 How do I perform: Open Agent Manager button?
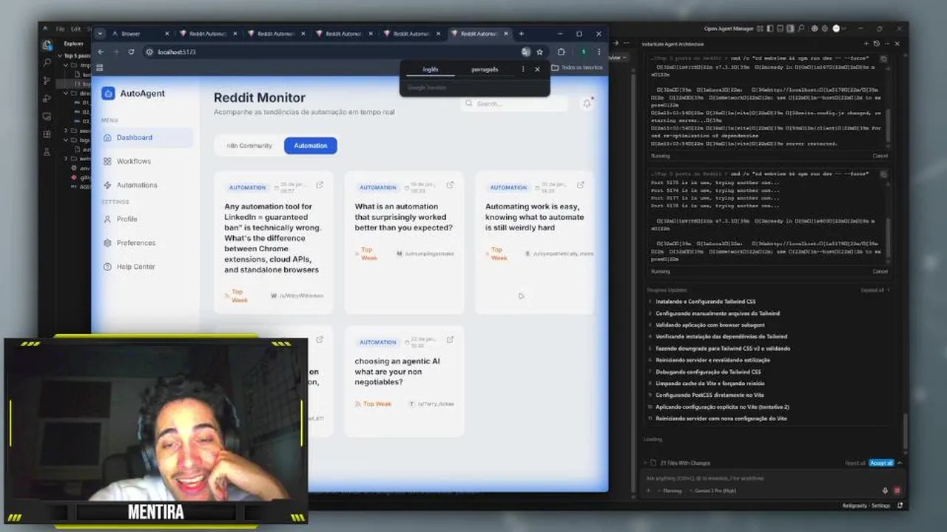coord(729,29)
